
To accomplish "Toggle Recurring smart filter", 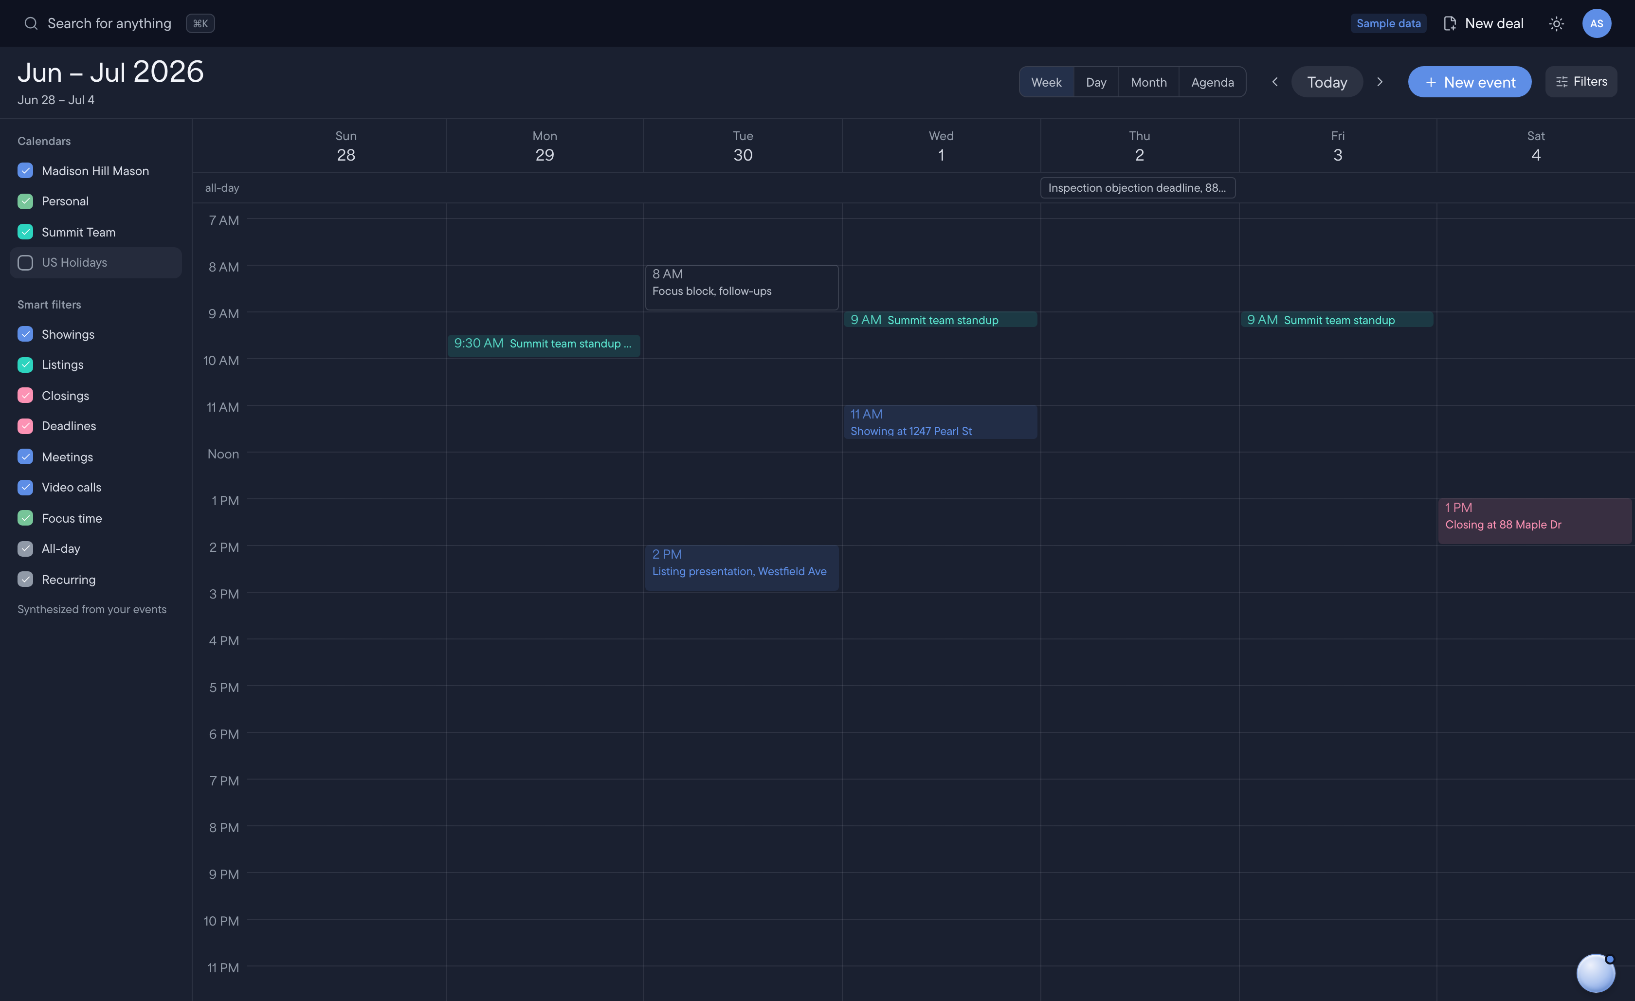I will pos(25,580).
